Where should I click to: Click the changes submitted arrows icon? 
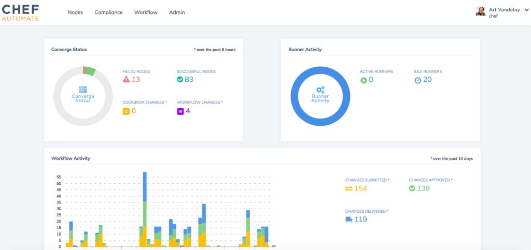pos(348,188)
